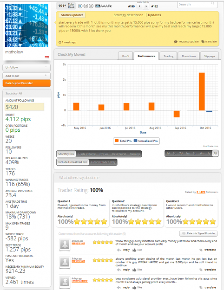The image size is (224, 290).
Task: Click Rate Signal Provider orange button
Action: coord(26,83)
